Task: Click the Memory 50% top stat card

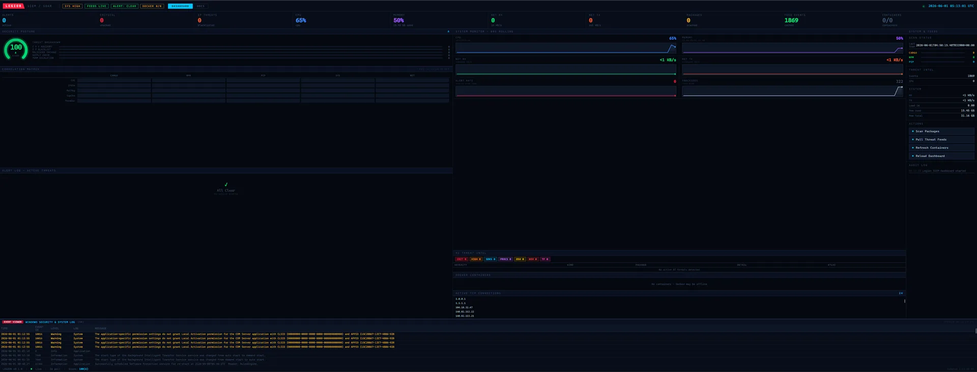Action: pos(439,20)
